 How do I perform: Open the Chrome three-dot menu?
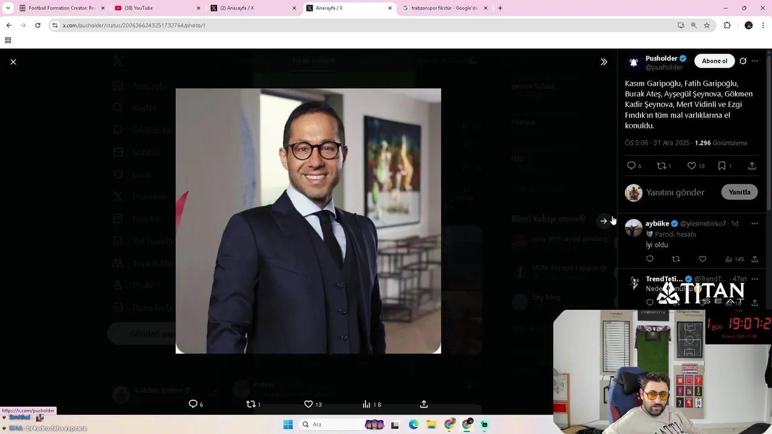click(x=764, y=25)
